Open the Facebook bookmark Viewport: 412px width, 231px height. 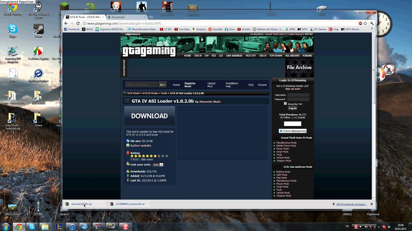tap(72, 29)
